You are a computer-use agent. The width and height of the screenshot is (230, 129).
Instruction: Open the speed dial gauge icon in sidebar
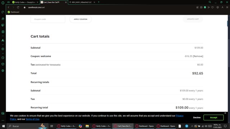[x=3, y=12]
